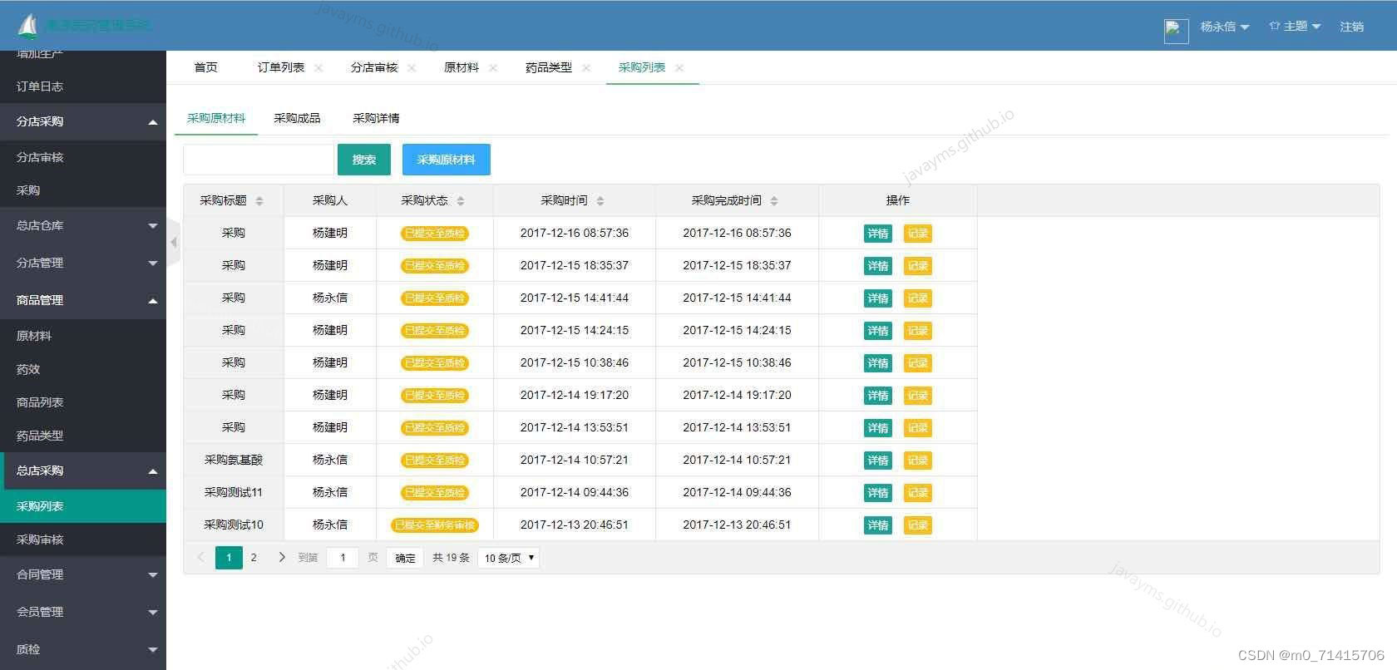Click the blue 采购原材料 button
The image size is (1397, 670).
[447, 160]
